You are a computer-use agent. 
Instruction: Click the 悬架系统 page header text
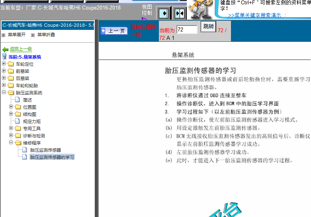pos(183,55)
